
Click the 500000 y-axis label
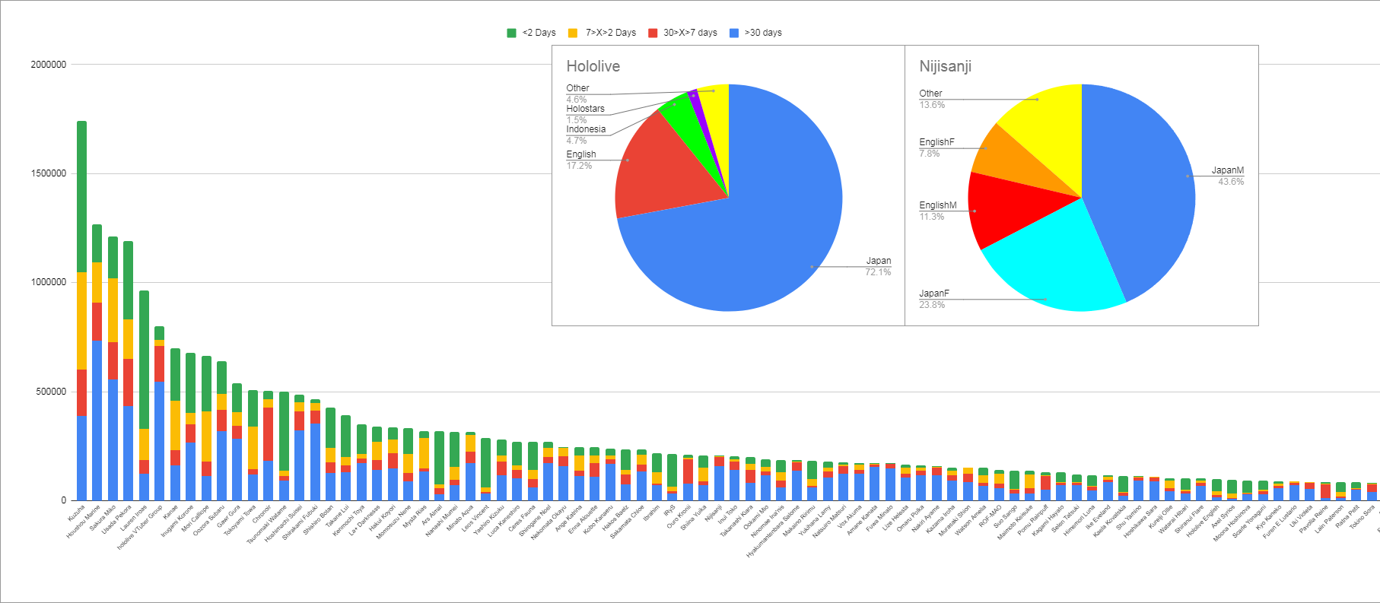click(51, 392)
